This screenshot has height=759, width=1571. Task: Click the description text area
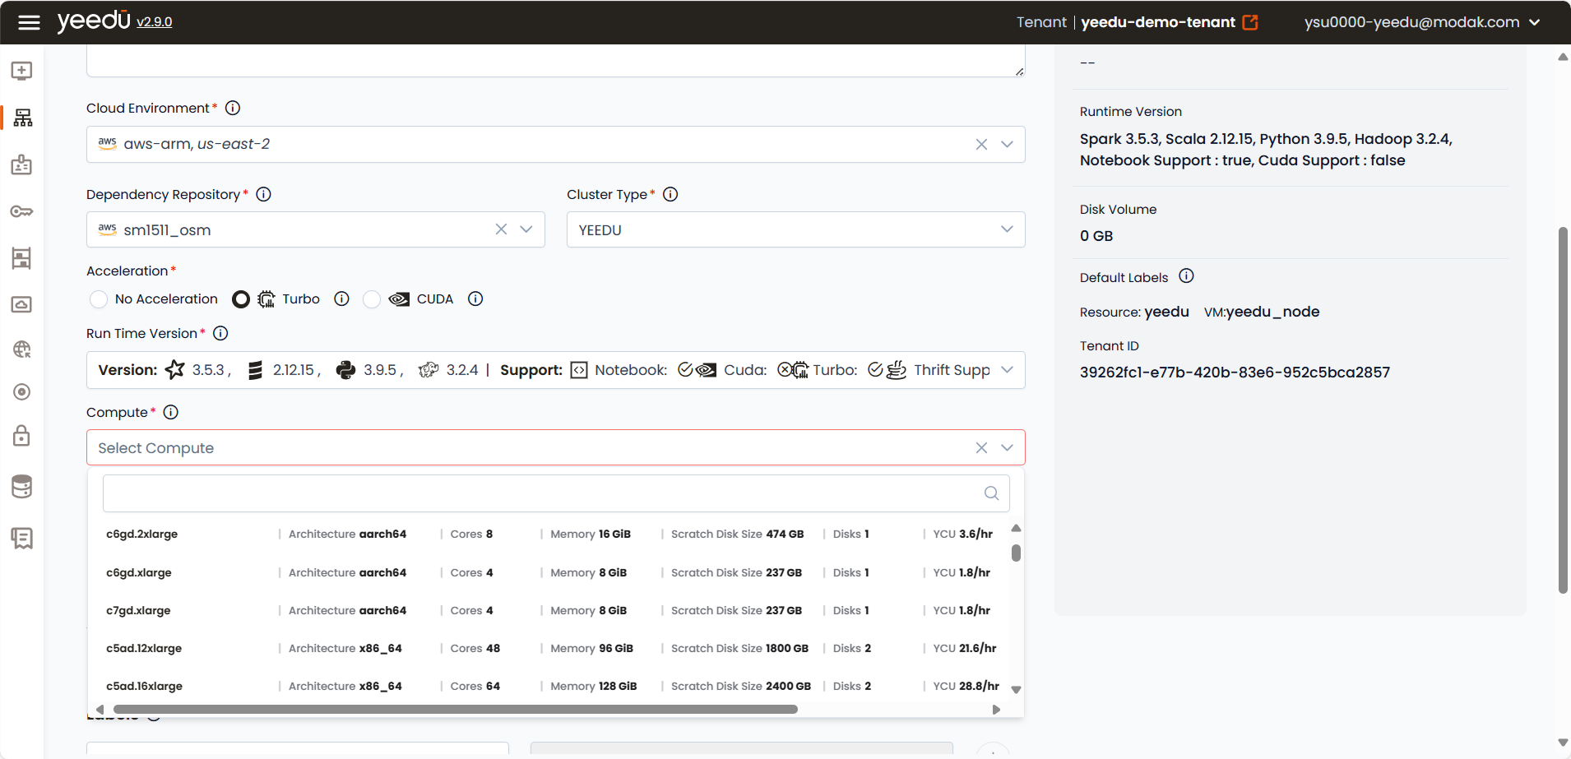(x=555, y=60)
